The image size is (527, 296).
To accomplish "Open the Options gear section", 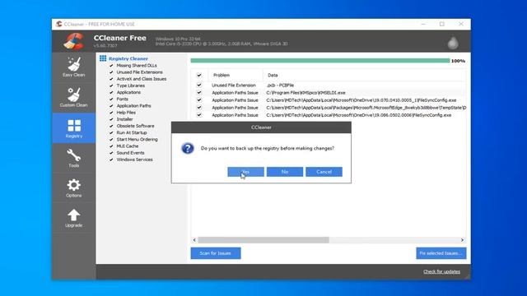I will (73, 188).
